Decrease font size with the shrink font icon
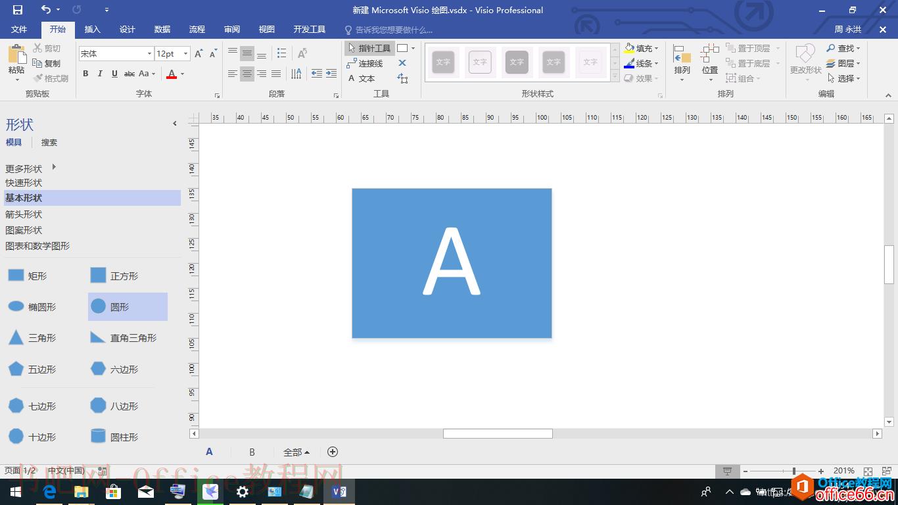Screen dimensions: 898x505 pos(213,53)
